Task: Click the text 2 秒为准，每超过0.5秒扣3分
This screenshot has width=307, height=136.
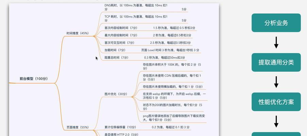Action: tap(172, 35)
